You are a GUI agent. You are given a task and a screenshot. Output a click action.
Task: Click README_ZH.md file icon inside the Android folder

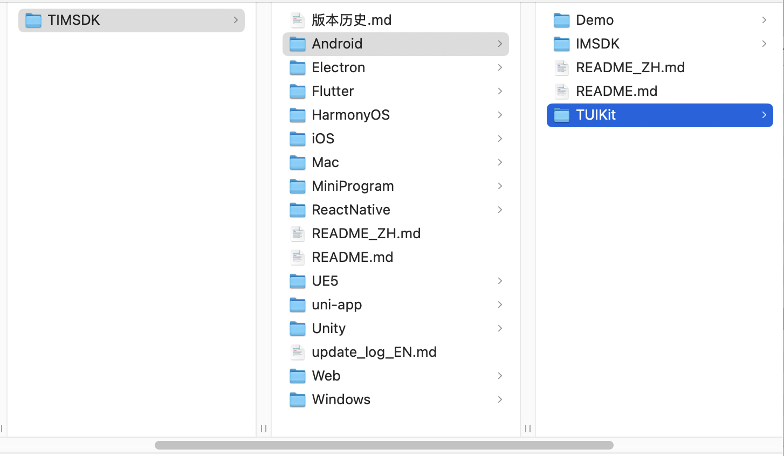pyautogui.click(x=562, y=68)
